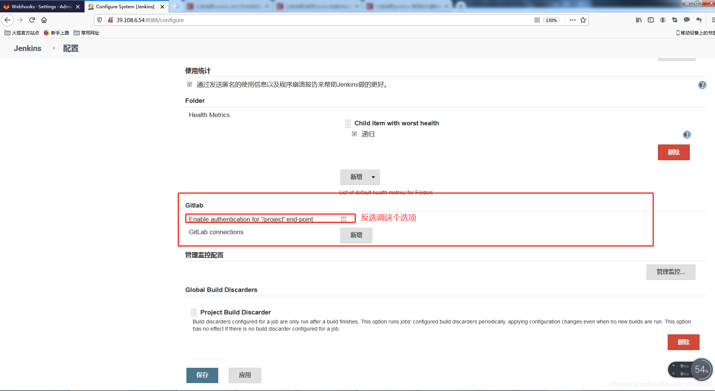Select the Configure System [Jenkins] tab
The height and width of the screenshot is (391, 715).
click(127, 7)
